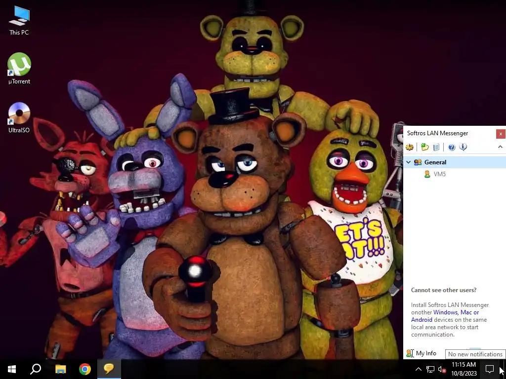The width and height of the screenshot is (506, 379).
Task: Select the General group row
Action: tap(455, 162)
